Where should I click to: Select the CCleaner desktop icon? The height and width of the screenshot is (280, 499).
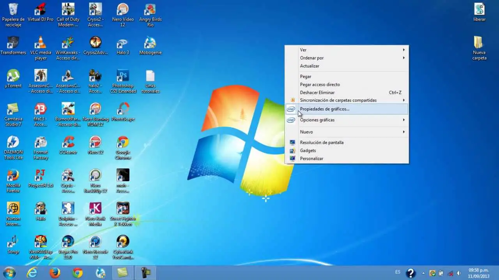click(x=68, y=145)
